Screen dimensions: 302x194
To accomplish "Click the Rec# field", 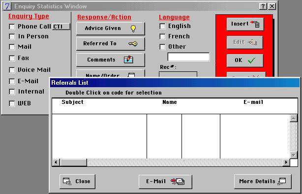I will [178, 74].
